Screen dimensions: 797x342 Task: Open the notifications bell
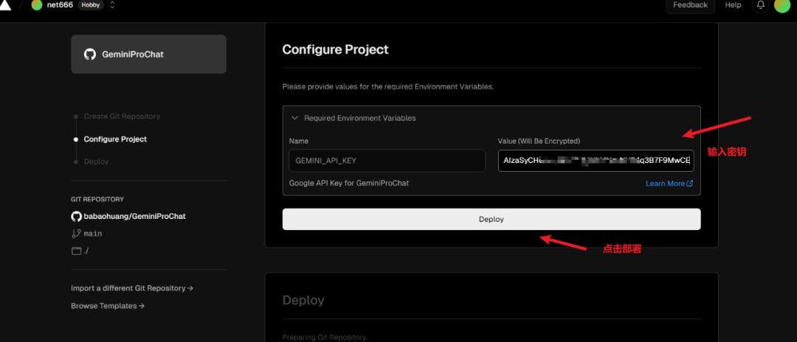[760, 5]
